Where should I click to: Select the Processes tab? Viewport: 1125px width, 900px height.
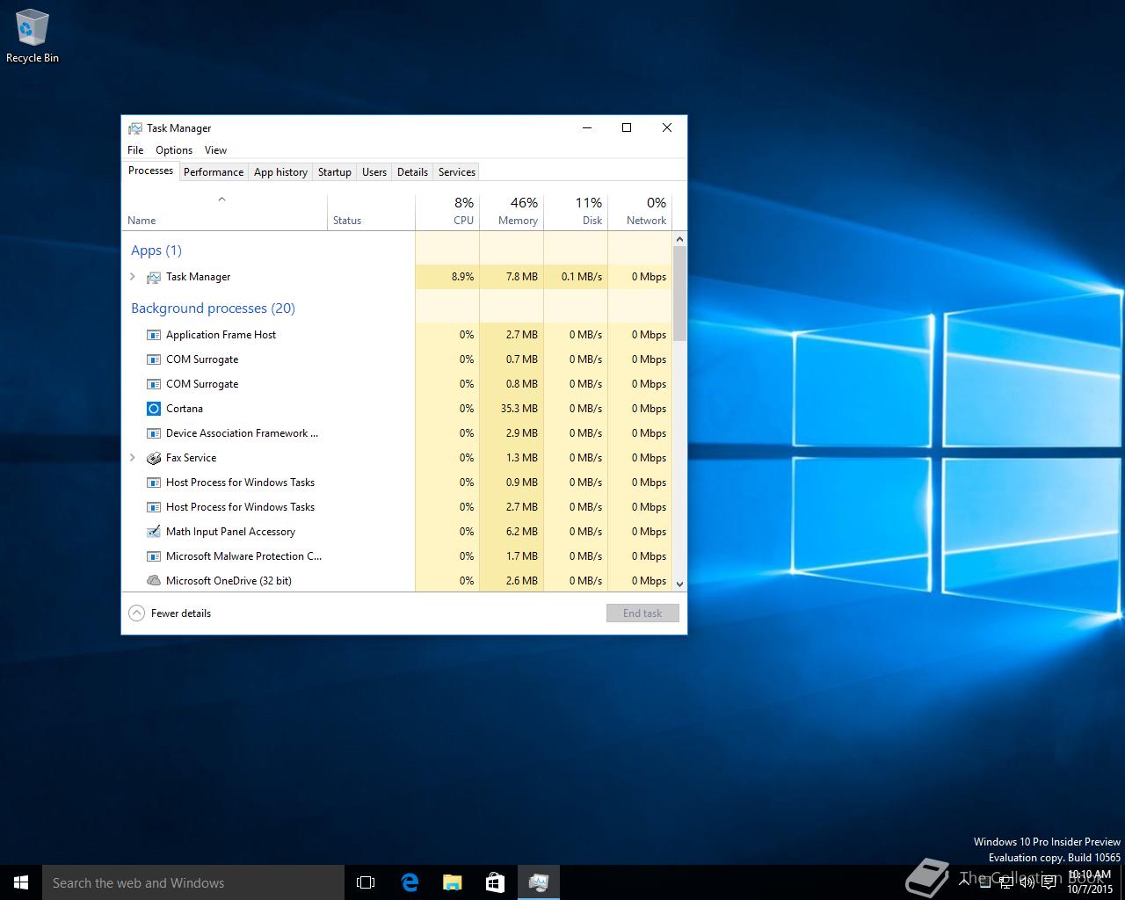[150, 171]
